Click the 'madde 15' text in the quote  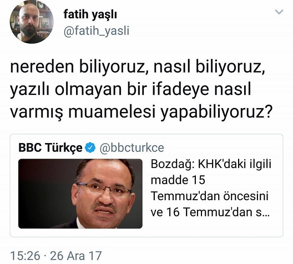178,180
